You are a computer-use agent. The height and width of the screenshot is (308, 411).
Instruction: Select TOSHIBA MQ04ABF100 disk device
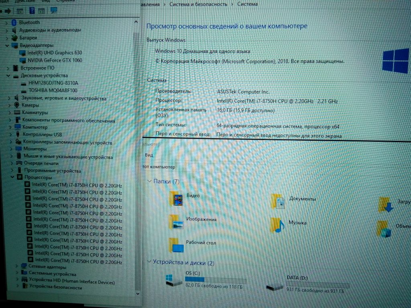coord(53,91)
